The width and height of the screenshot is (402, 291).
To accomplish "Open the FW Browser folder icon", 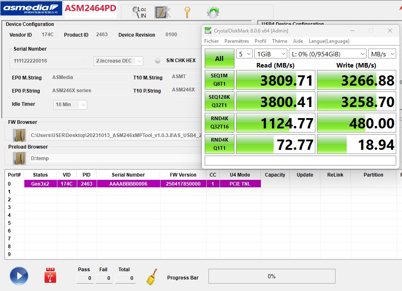I will 19,135.
